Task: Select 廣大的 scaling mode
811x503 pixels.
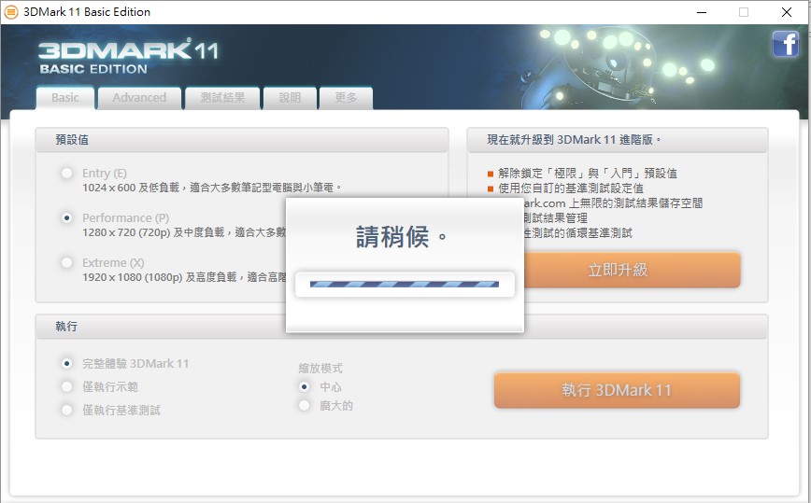Action: pyautogui.click(x=305, y=405)
